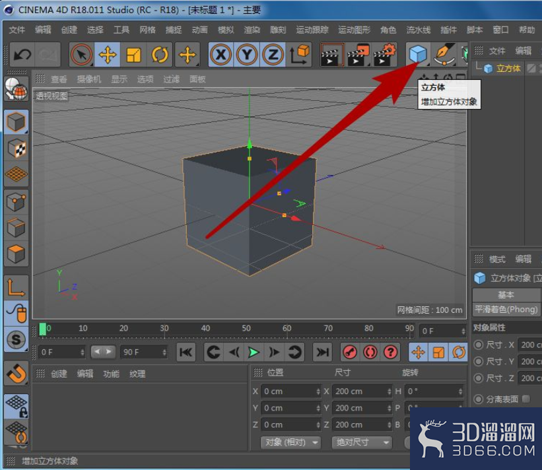Adjust the start frame 0 F spinner
Image resolution: width=542 pixels, height=470 pixels.
83,352
